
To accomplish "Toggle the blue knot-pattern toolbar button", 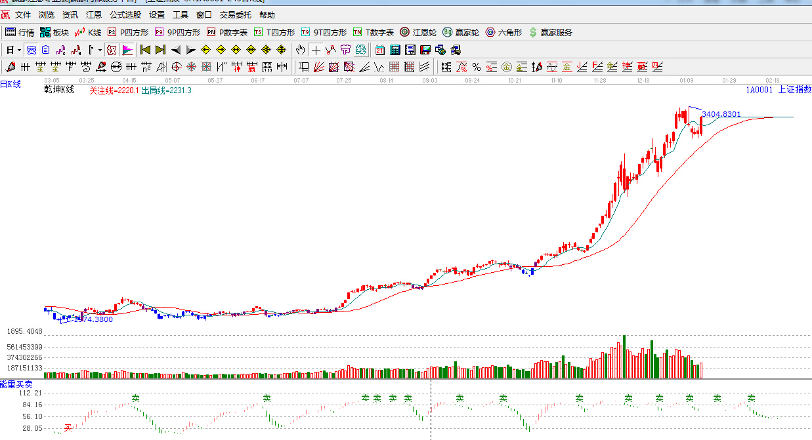I will coord(32,50).
